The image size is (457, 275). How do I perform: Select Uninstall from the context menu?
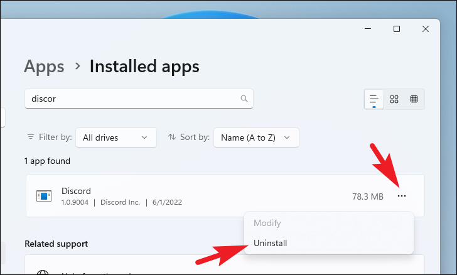coord(270,243)
